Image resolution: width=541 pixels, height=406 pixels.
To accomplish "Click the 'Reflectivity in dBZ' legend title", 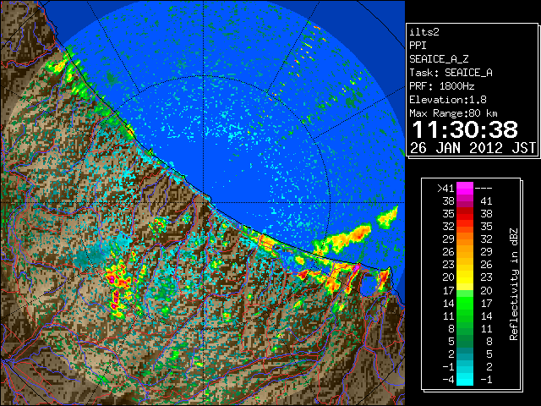I will [x=514, y=284].
